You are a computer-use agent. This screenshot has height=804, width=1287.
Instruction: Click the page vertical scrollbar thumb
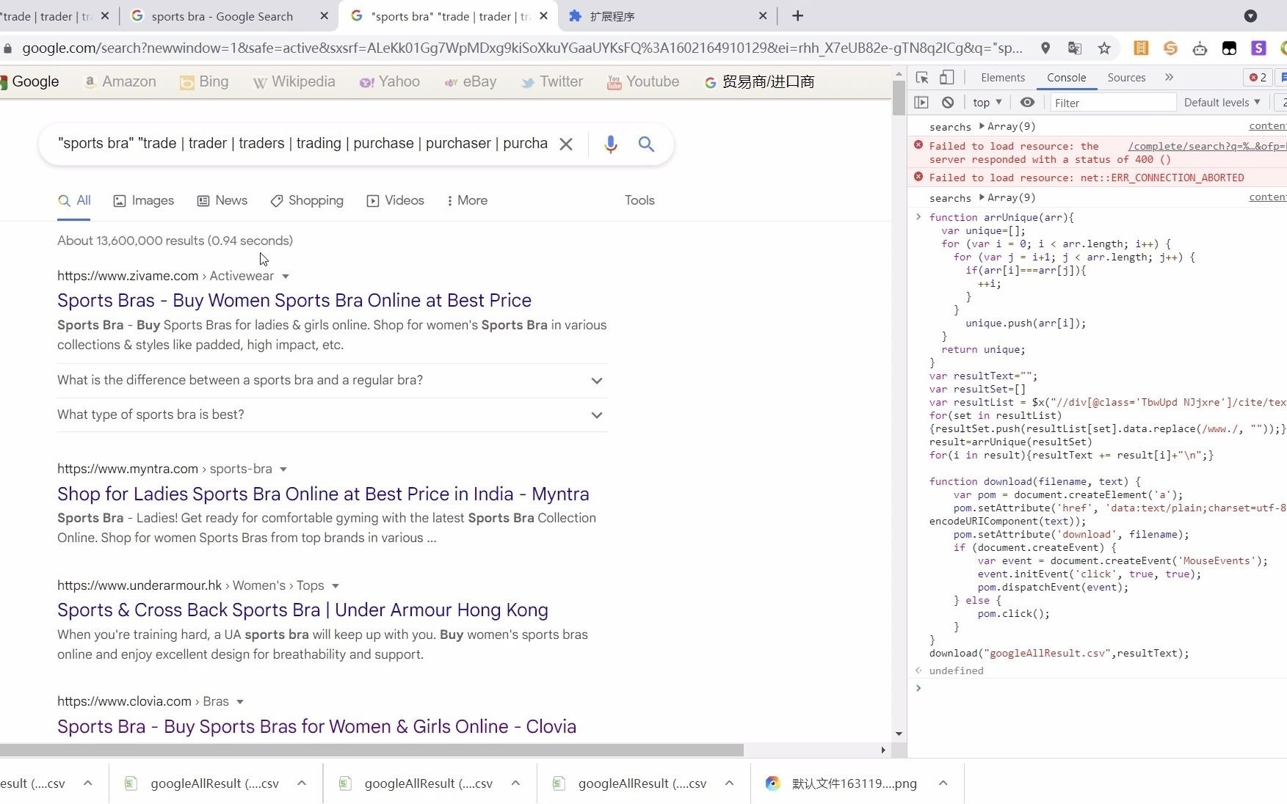[899, 98]
